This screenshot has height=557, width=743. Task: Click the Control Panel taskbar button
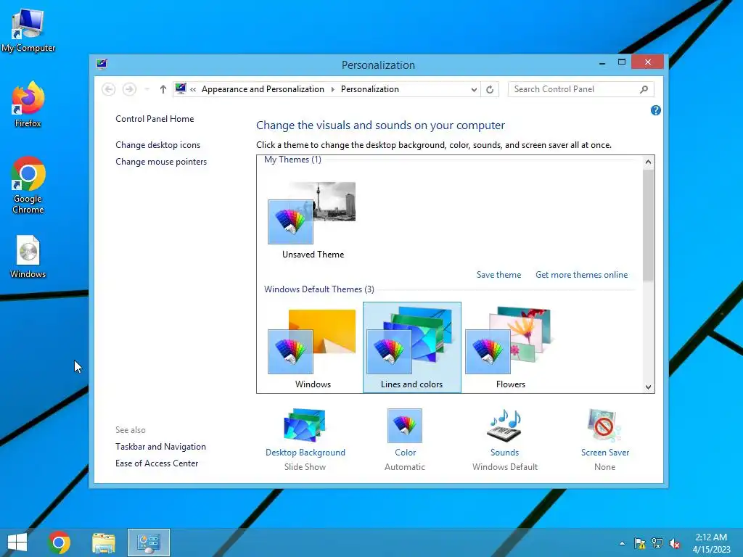pyautogui.click(x=148, y=542)
